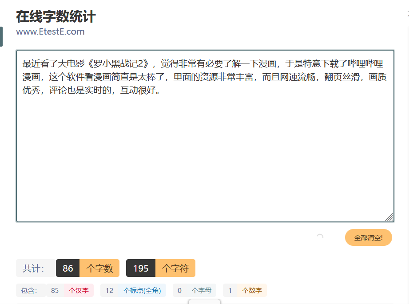The height and width of the screenshot is (304, 409).
Task: Click the 个字符 label badge
Action: tap(175, 268)
